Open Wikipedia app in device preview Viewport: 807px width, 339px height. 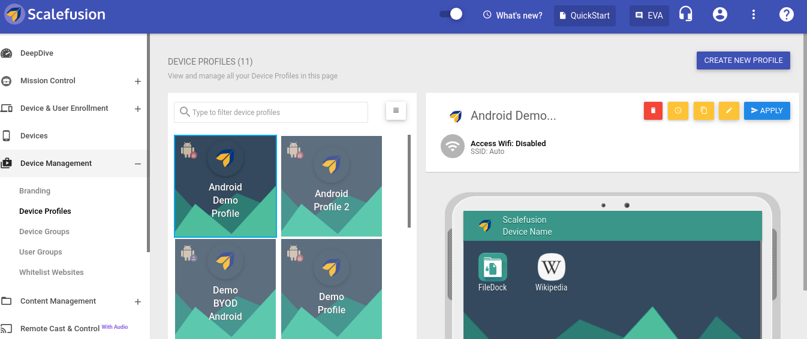click(x=552, y=273)
